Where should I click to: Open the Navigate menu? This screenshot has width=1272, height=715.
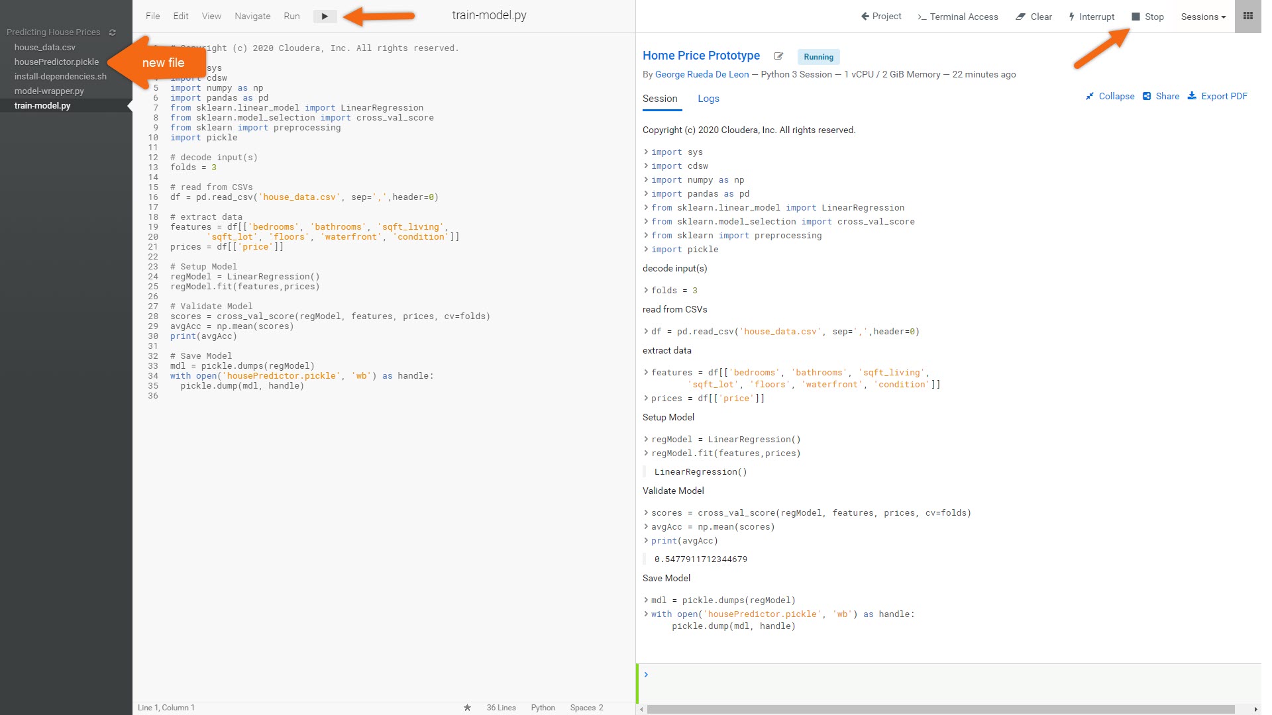252,16
